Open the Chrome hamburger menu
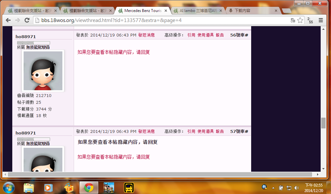The width and height of the screenshot is (331, 194). (321, 20)
